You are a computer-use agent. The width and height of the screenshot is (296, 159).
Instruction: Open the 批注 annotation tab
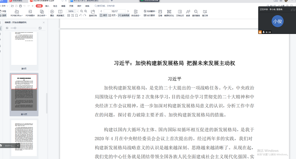point(55,6)
